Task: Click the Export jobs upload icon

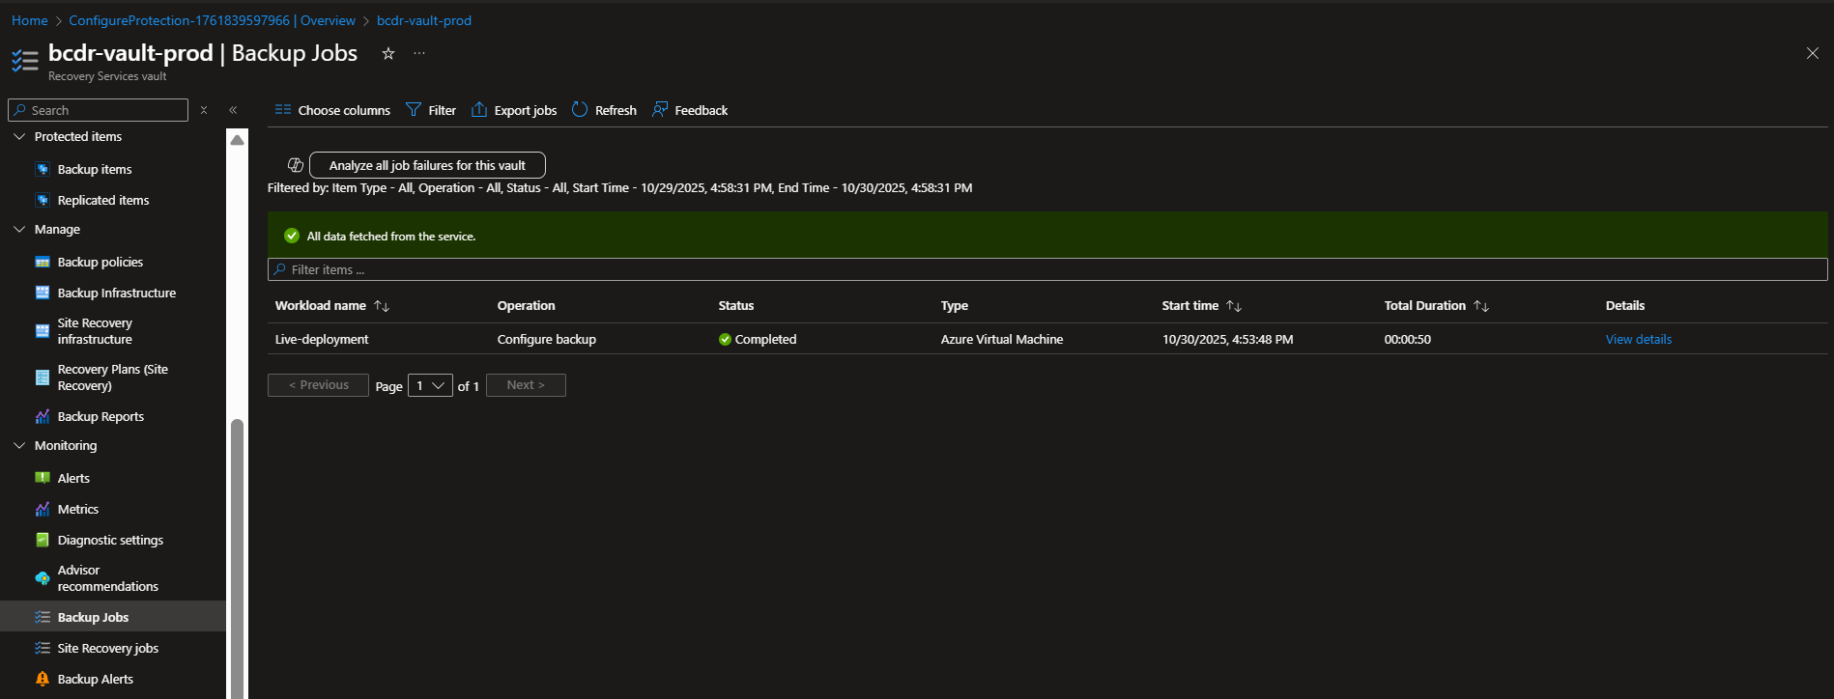Action: click(x=479, y=110)
